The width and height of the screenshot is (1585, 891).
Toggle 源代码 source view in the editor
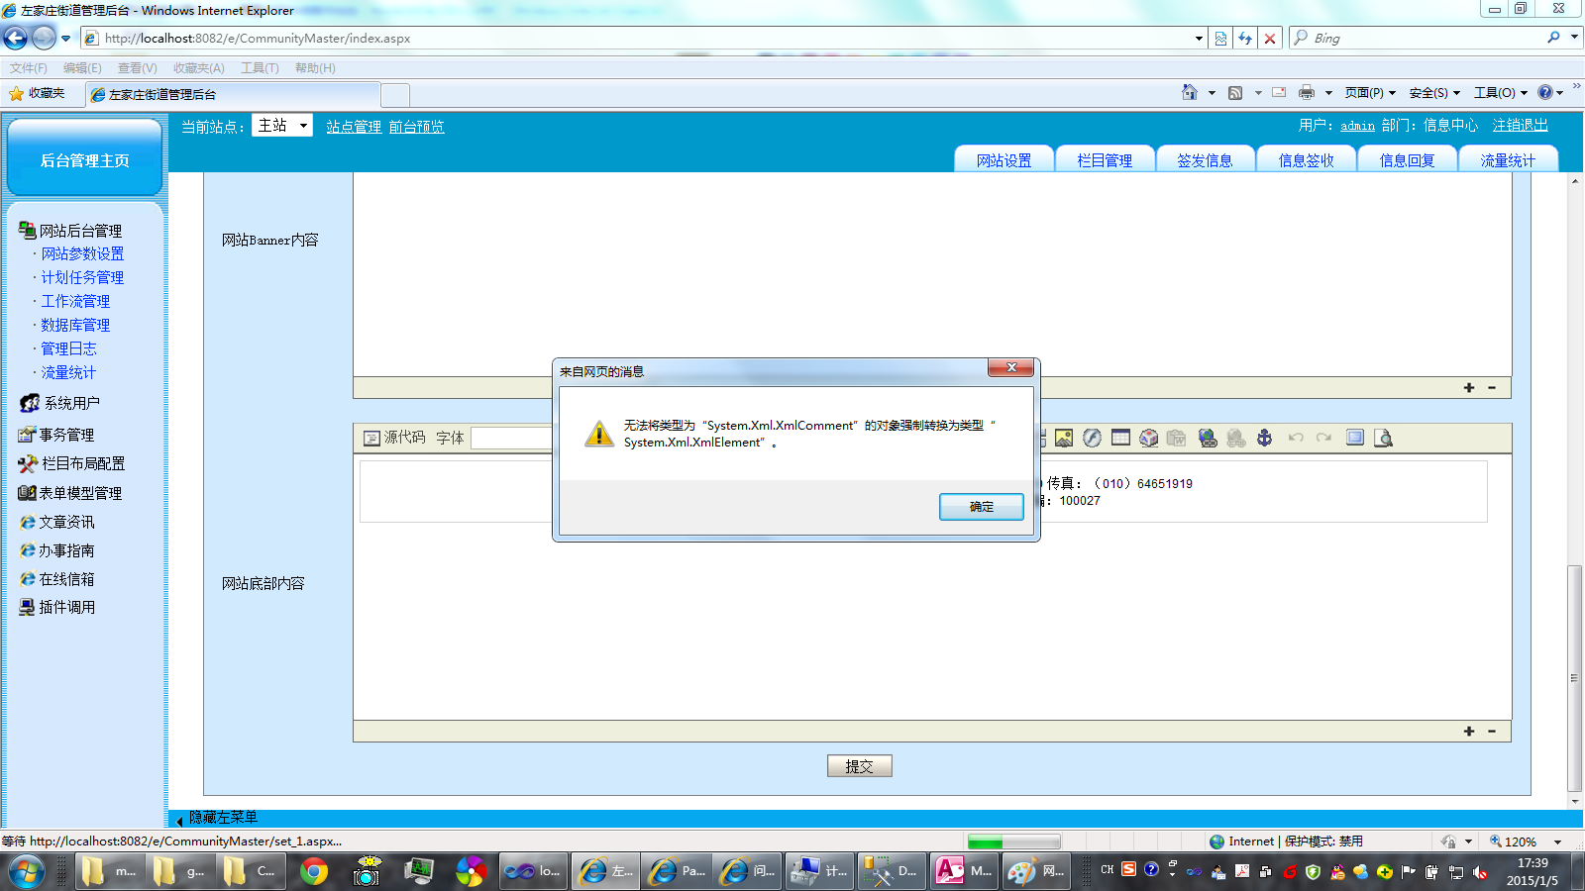(394, 438)
